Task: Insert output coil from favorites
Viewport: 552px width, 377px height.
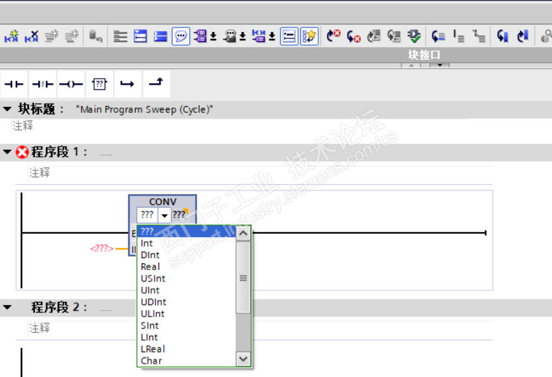Action: (71, 84)
